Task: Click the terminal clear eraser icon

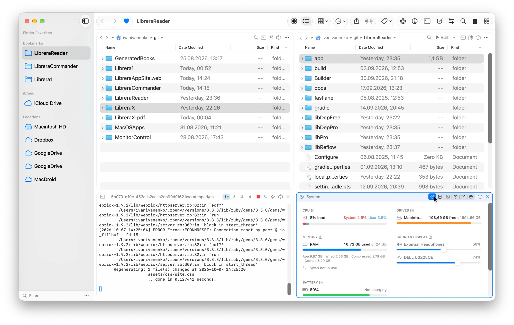Action: tap(273, 197)
